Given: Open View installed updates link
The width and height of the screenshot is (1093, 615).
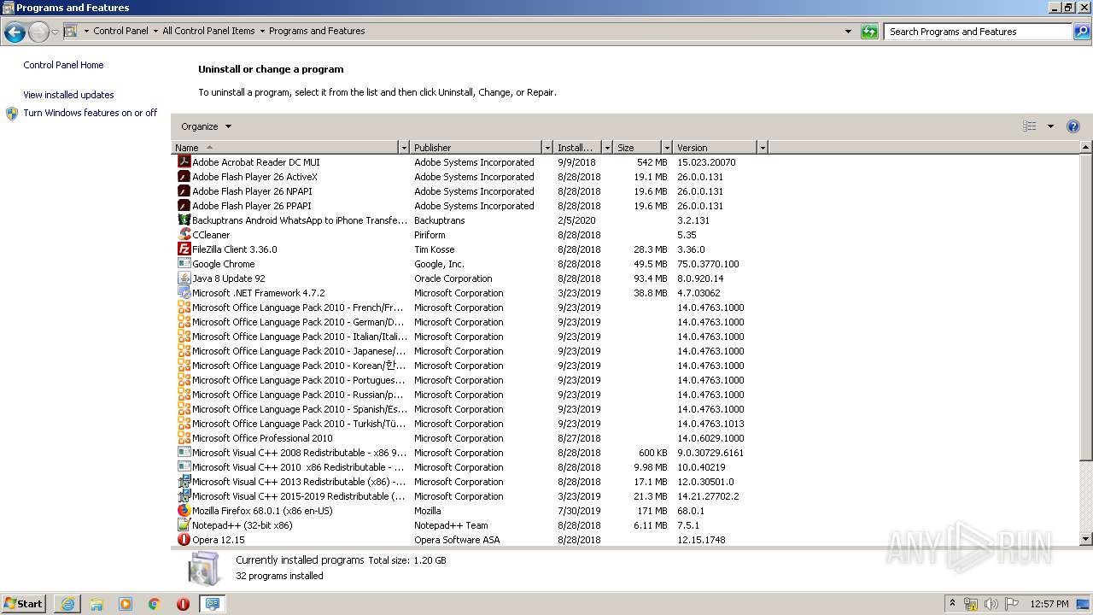Looking at the screenshot, I should [x=68, y=95].
